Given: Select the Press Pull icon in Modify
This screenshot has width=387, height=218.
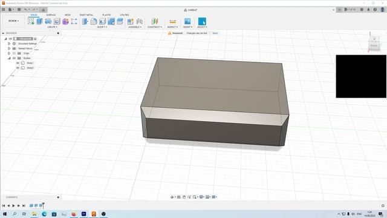Looking at the screenshot, I should point(85,21).
